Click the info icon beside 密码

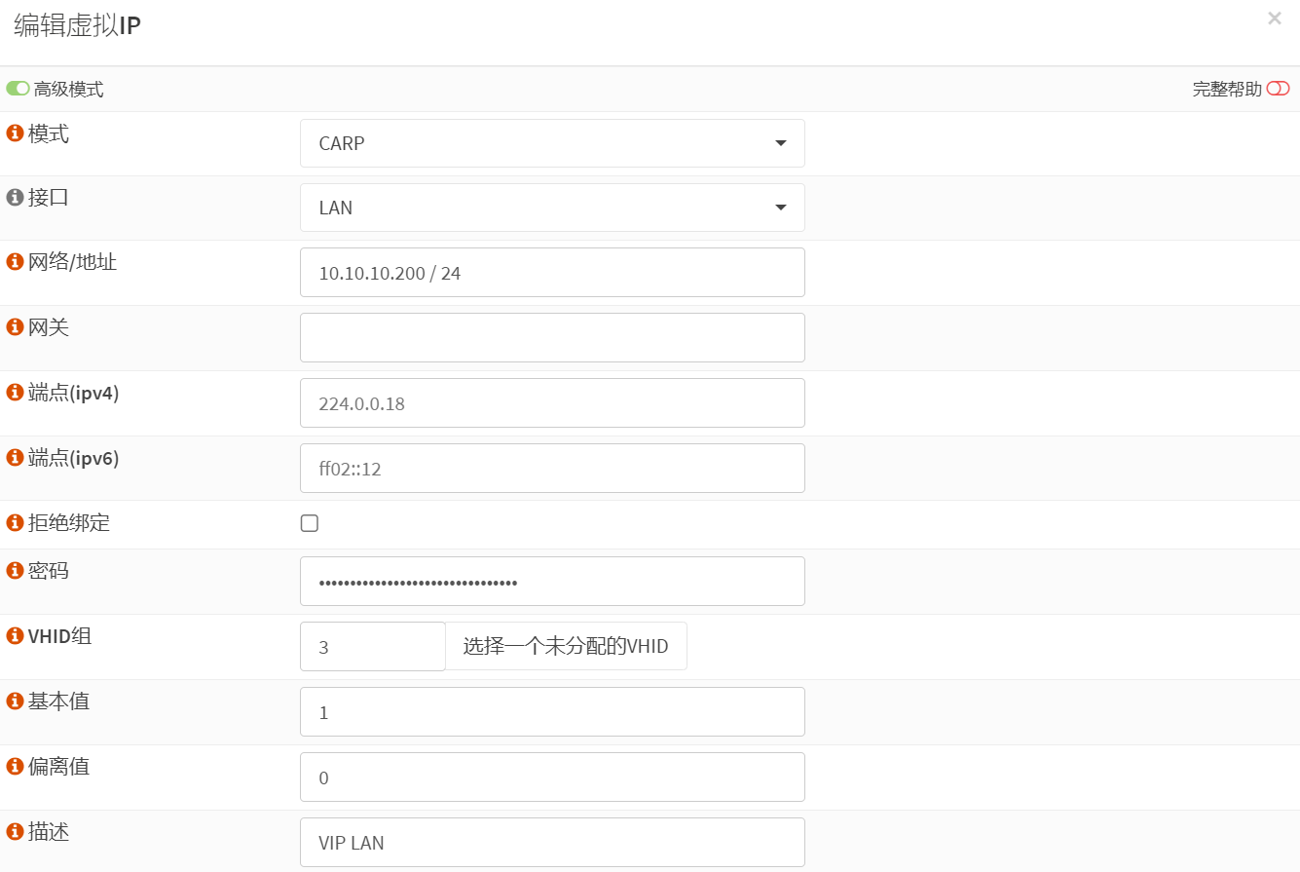pyautogui.click(x=15, y=571)
